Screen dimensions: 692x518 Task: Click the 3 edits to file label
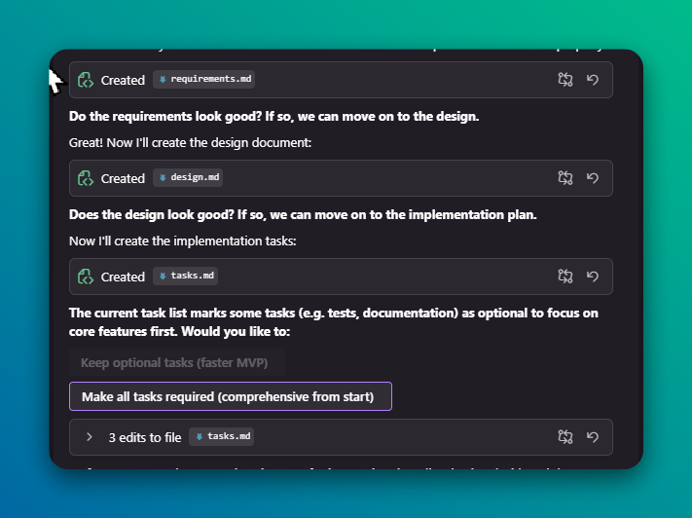[x=145, y=437]
